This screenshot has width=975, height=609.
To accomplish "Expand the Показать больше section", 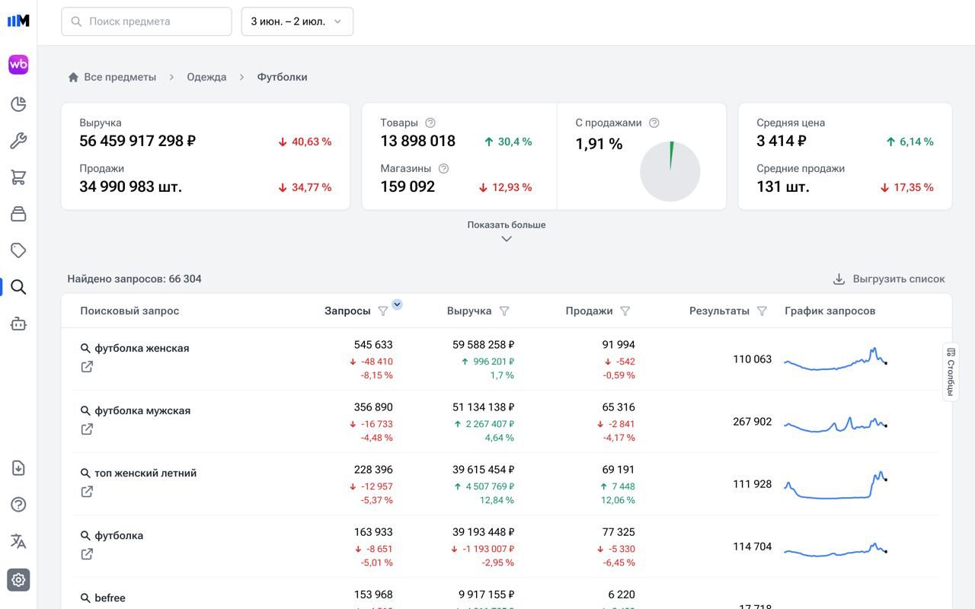I will point(507,231).
